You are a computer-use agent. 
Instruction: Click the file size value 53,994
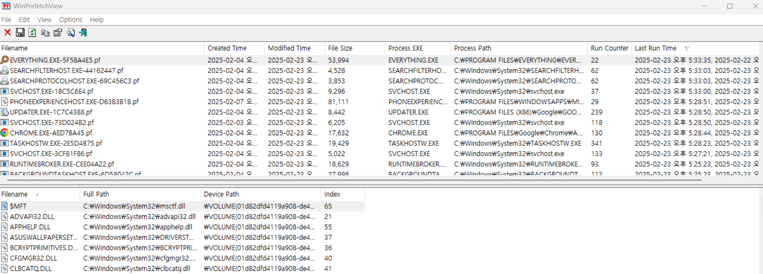coord(338,60)
